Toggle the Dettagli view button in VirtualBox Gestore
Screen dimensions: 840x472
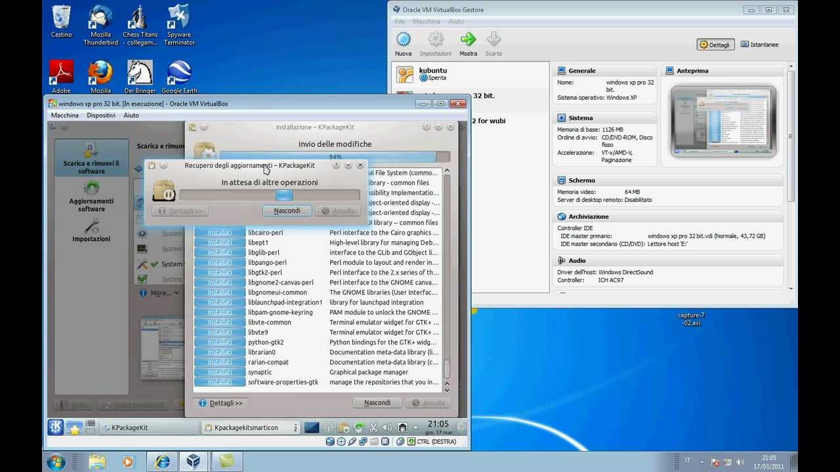(715, 45)
